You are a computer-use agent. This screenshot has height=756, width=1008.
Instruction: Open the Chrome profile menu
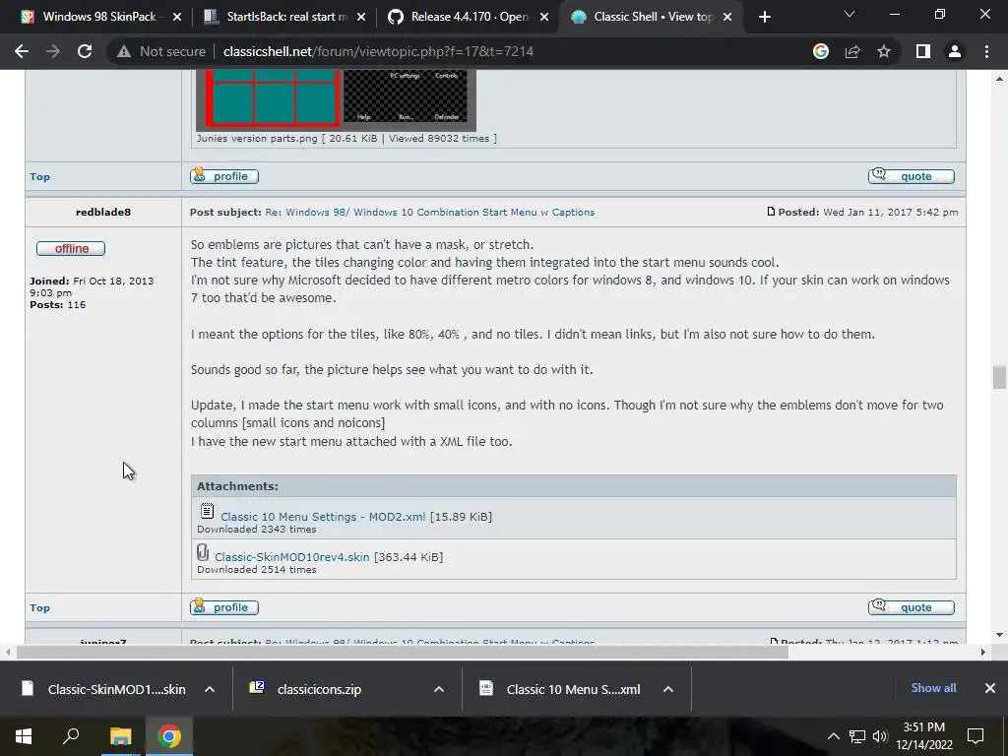955,51
